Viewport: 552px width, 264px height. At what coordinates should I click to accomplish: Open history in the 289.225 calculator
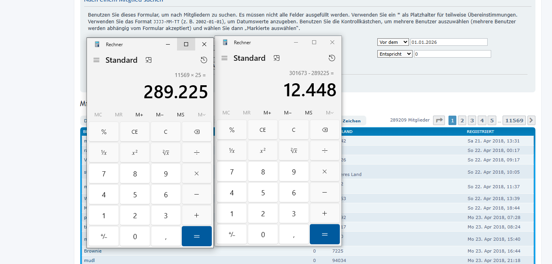coord(203,60)
